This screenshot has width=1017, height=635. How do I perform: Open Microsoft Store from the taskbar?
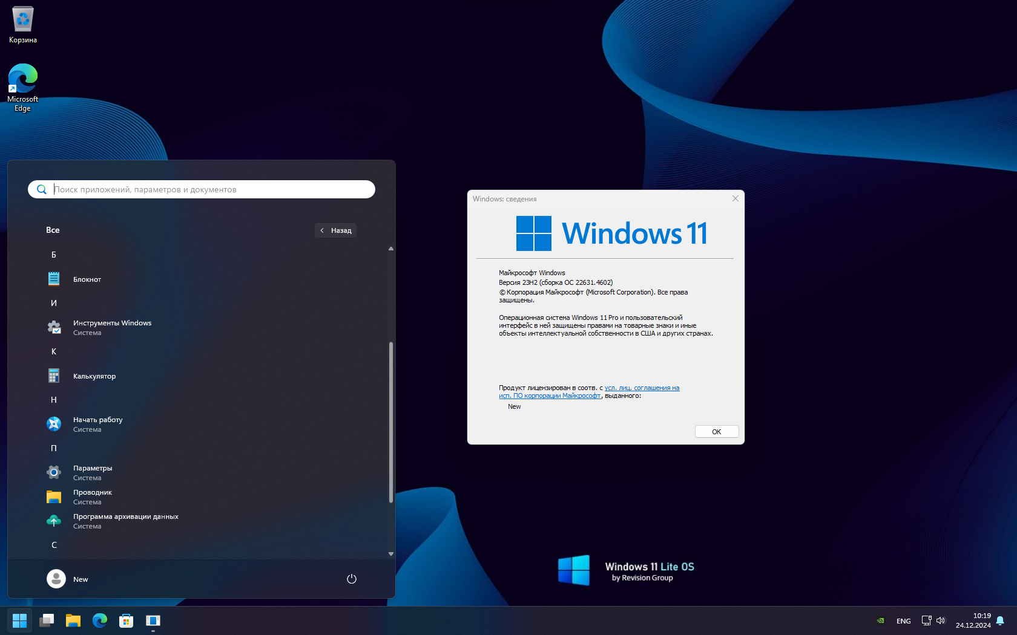coord(126,620)
